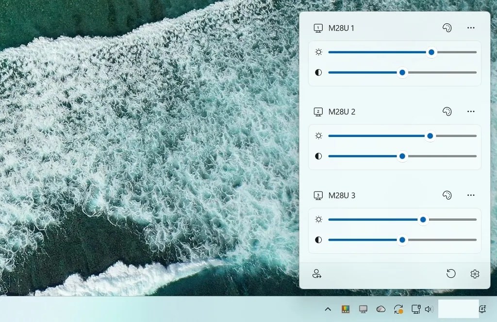
Task: Open color settings for M28U 2
Action: [447, 111]
